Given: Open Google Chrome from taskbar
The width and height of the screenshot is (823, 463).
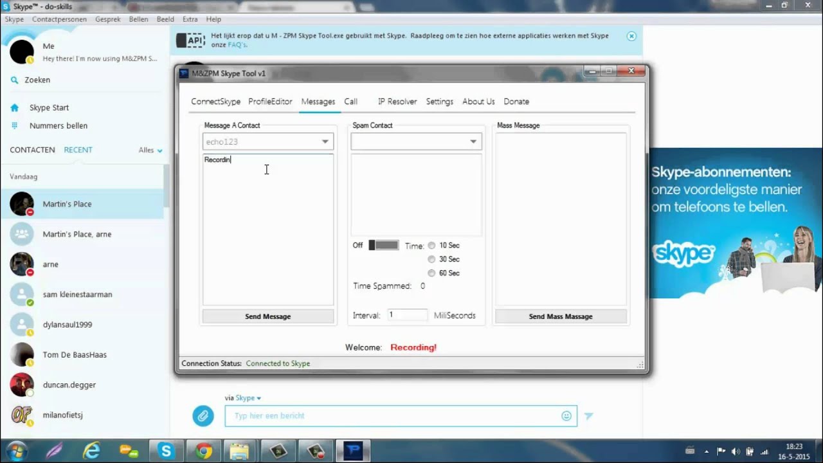Looking at the screenshot, I should [x=204, y=451].
